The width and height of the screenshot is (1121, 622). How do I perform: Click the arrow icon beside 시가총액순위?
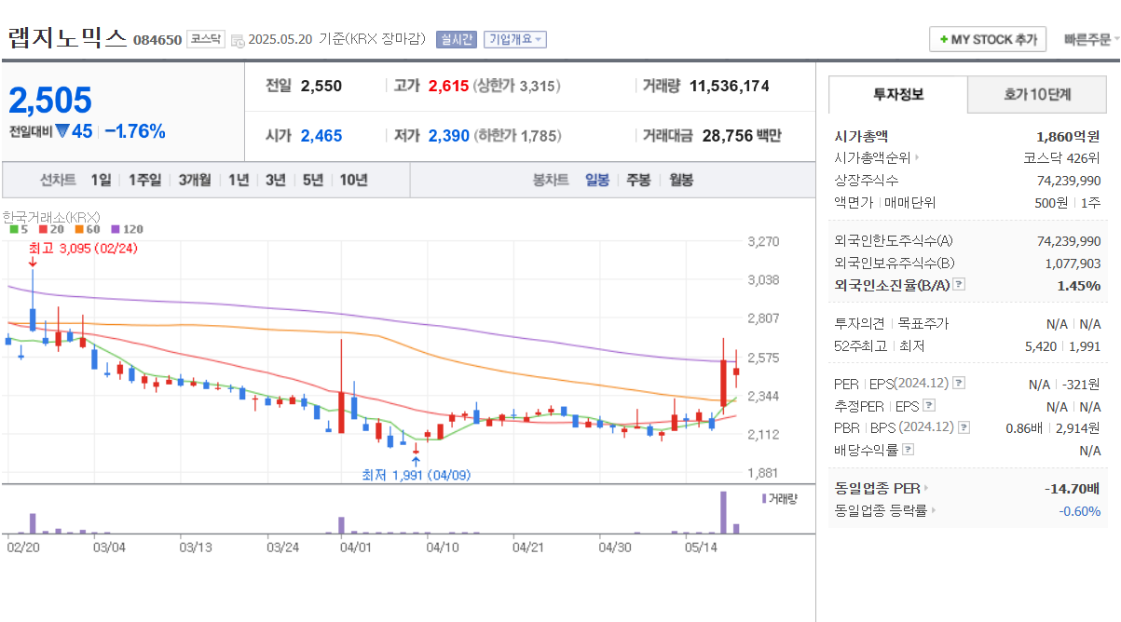click(917, 158)
